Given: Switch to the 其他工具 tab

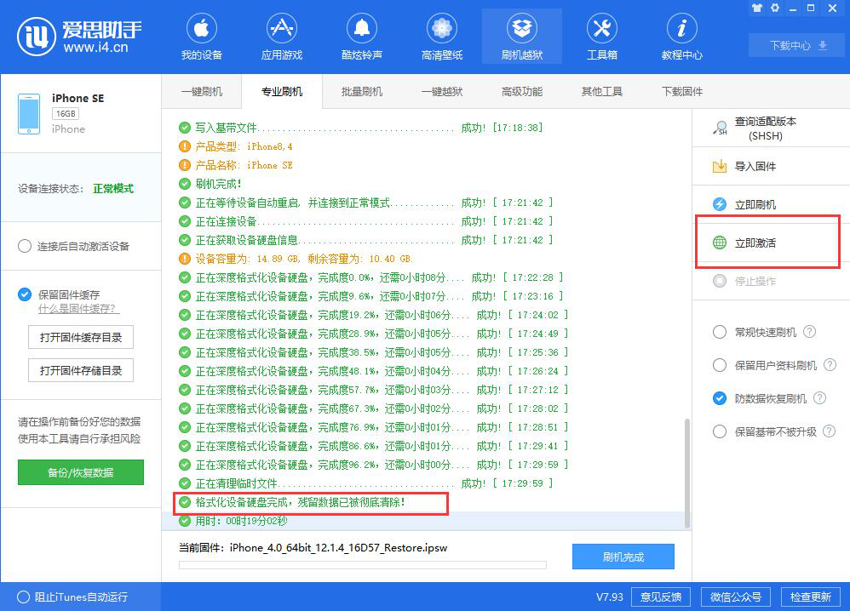Looking at the screenshot, I should (600, 91).
